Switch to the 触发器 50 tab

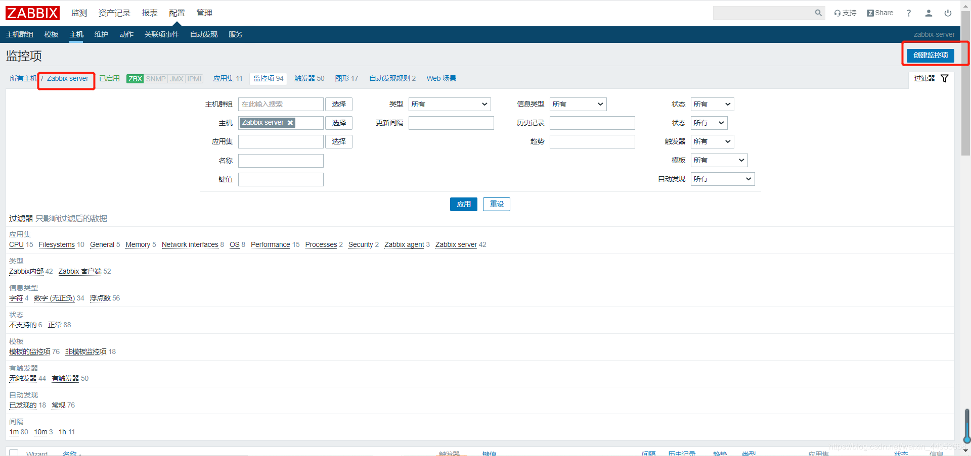pyautogui.click(x=310, y=79)
